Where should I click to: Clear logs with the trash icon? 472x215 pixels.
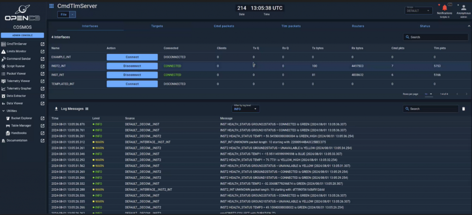tap(463, 109)
